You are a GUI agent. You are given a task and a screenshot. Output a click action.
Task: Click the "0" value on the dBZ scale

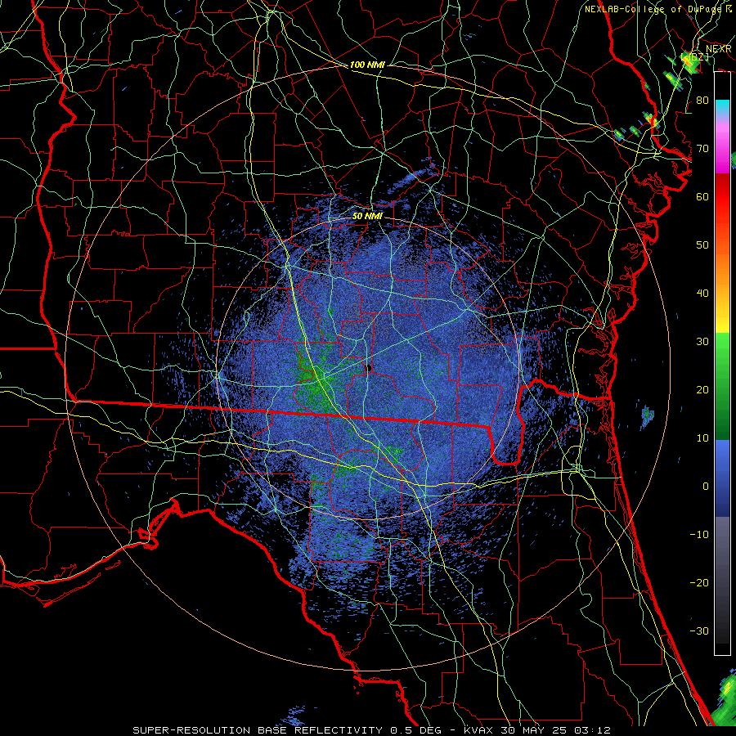pos(706,487)
